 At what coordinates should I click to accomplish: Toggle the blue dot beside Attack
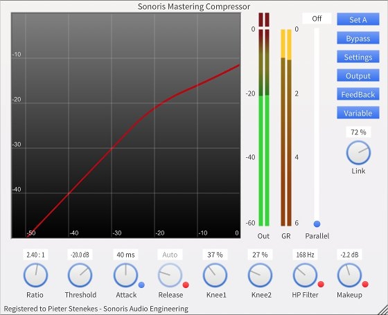click(141, 285)
